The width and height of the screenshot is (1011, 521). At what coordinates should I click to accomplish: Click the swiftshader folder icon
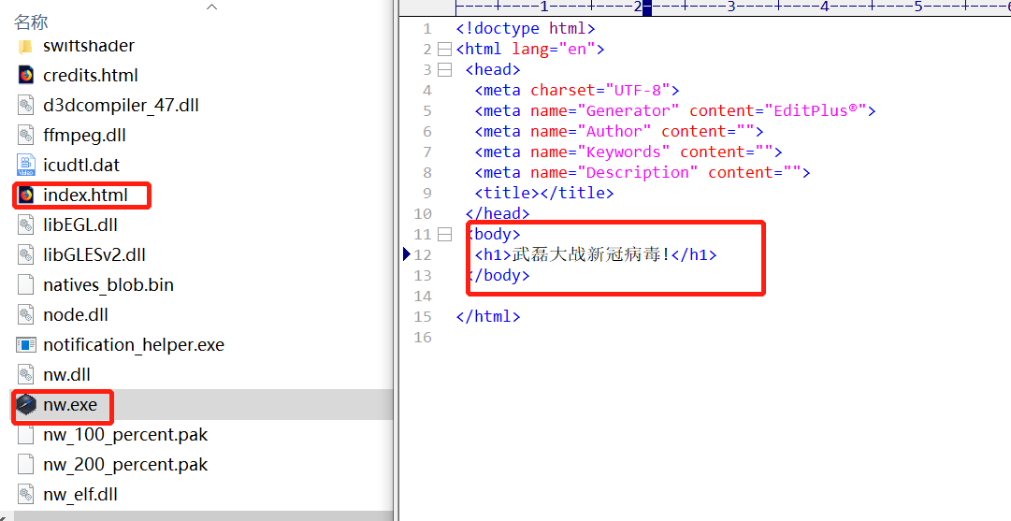click(25, 47)
